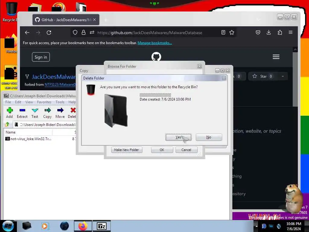309x232 pixels.
Task: Show hidden system tray icons
Action: point(256,226)
